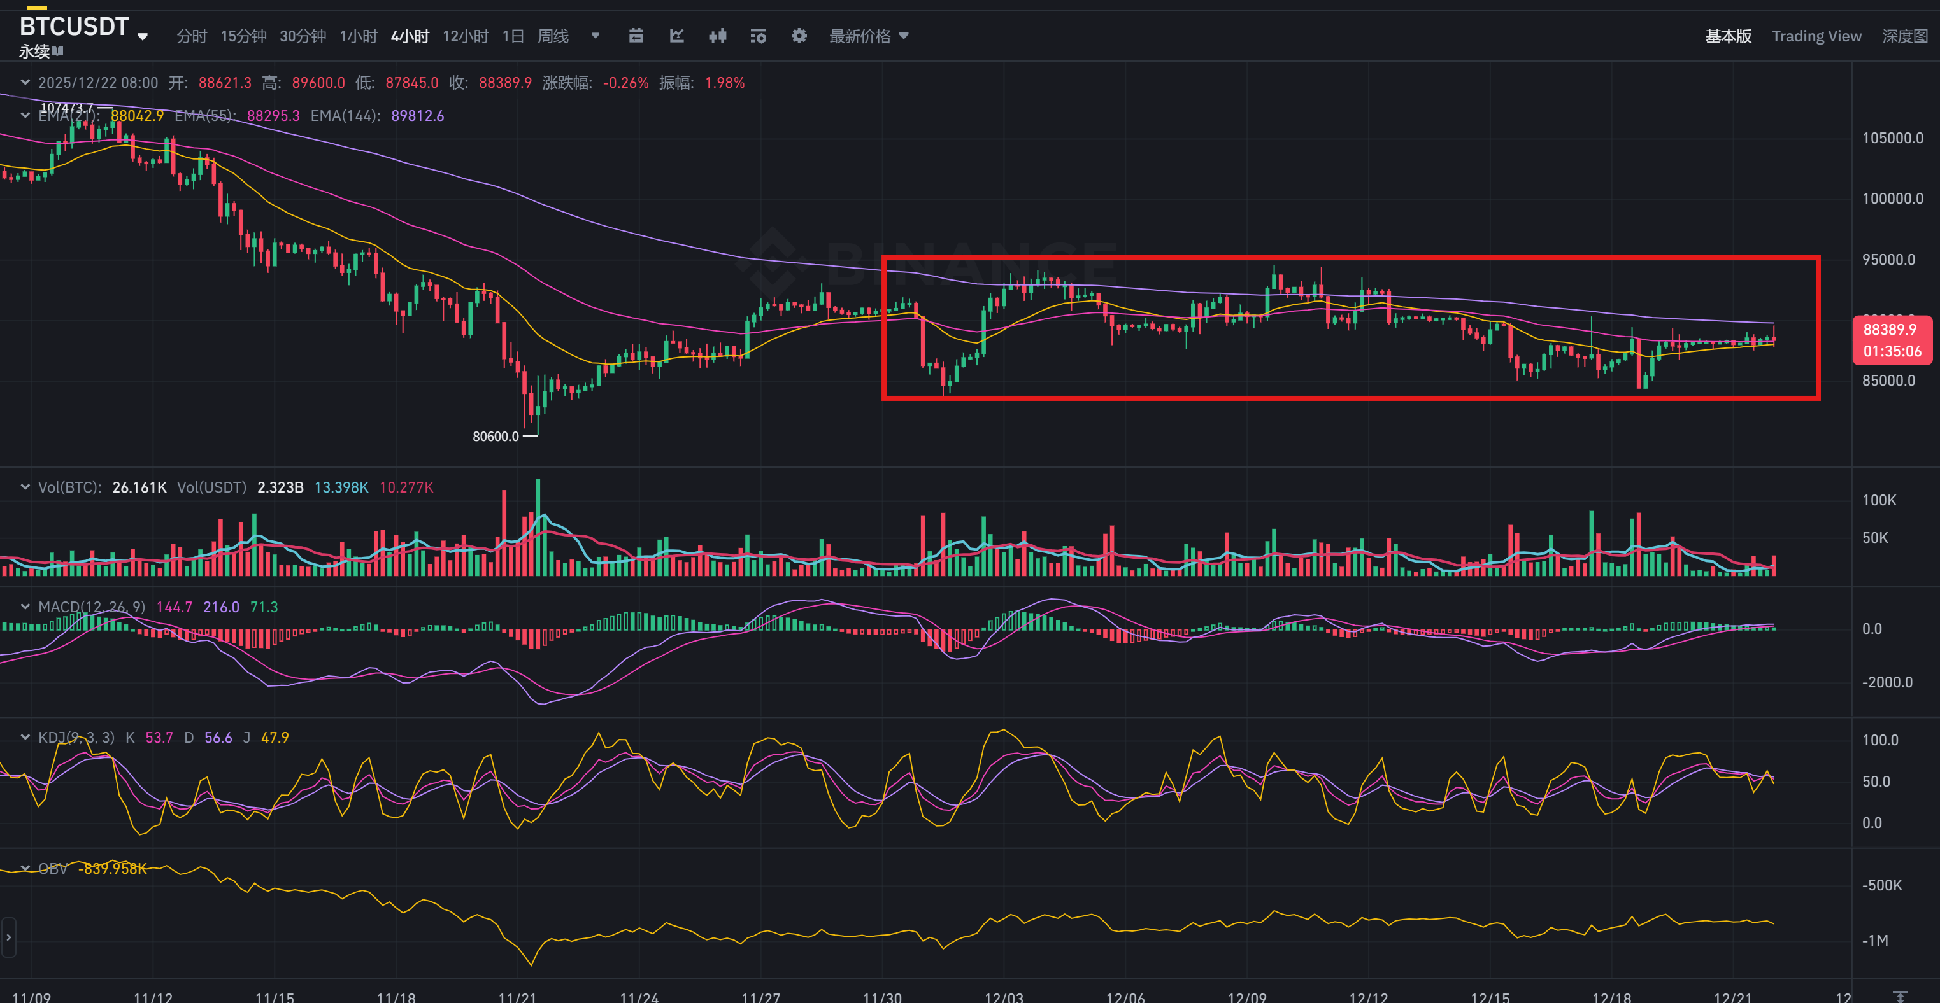Click the technical indicators chart icon
This screenshot has height=1003, width=1940.
676,36
